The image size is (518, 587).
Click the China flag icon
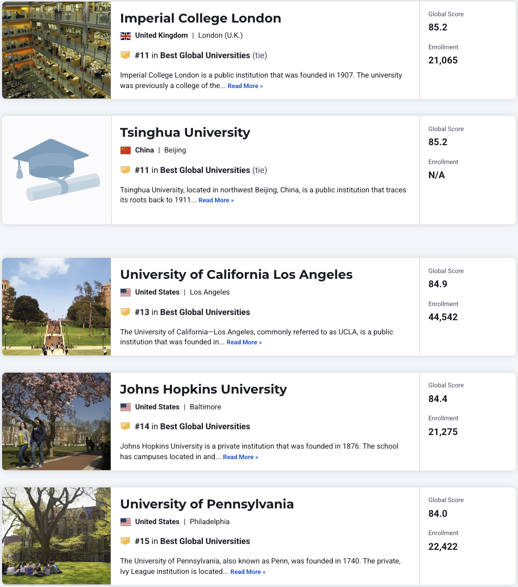[x=125, y=150]
